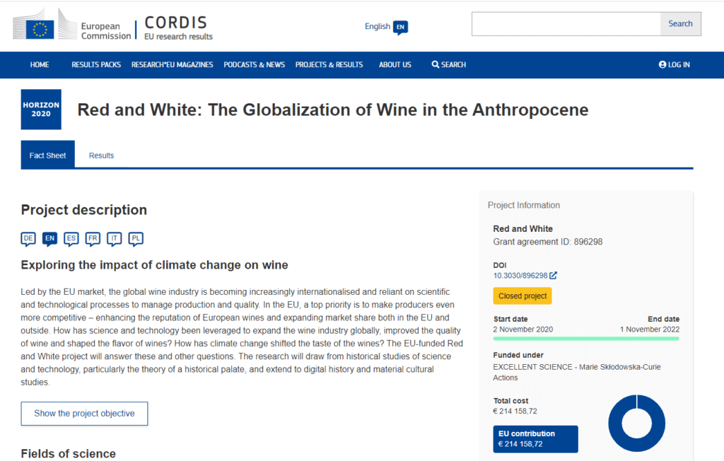Click the header search text field
724x461 pixels.
(x=566, y=23)
